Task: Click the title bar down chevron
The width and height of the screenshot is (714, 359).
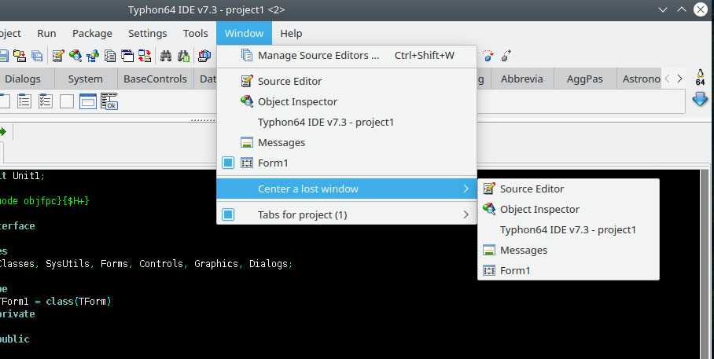Action: click(x=663, y=9)
